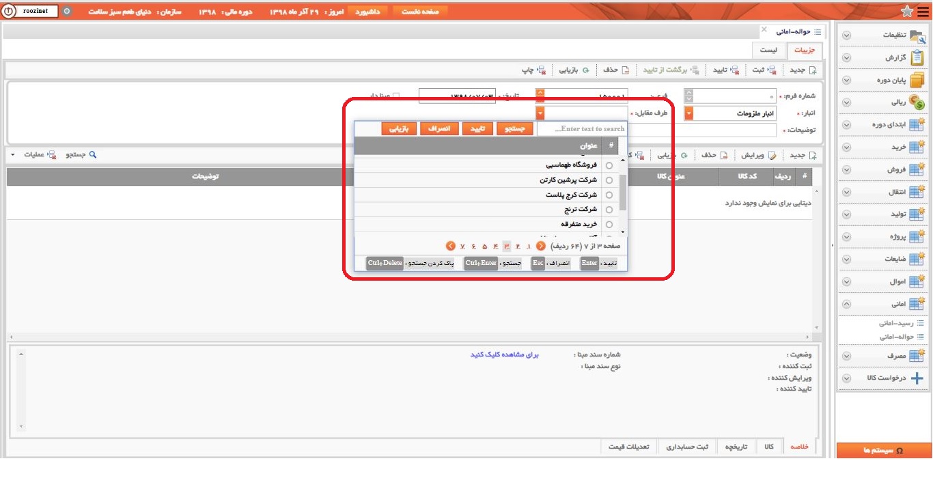This screenshot has width=933, height=504.
Task: Select radio for شرکت پرشین کارتن
Action: pyautogui.click(x=609, y=180)
